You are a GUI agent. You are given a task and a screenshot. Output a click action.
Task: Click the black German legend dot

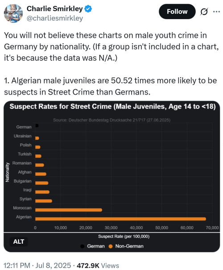[x=82, y=246]
